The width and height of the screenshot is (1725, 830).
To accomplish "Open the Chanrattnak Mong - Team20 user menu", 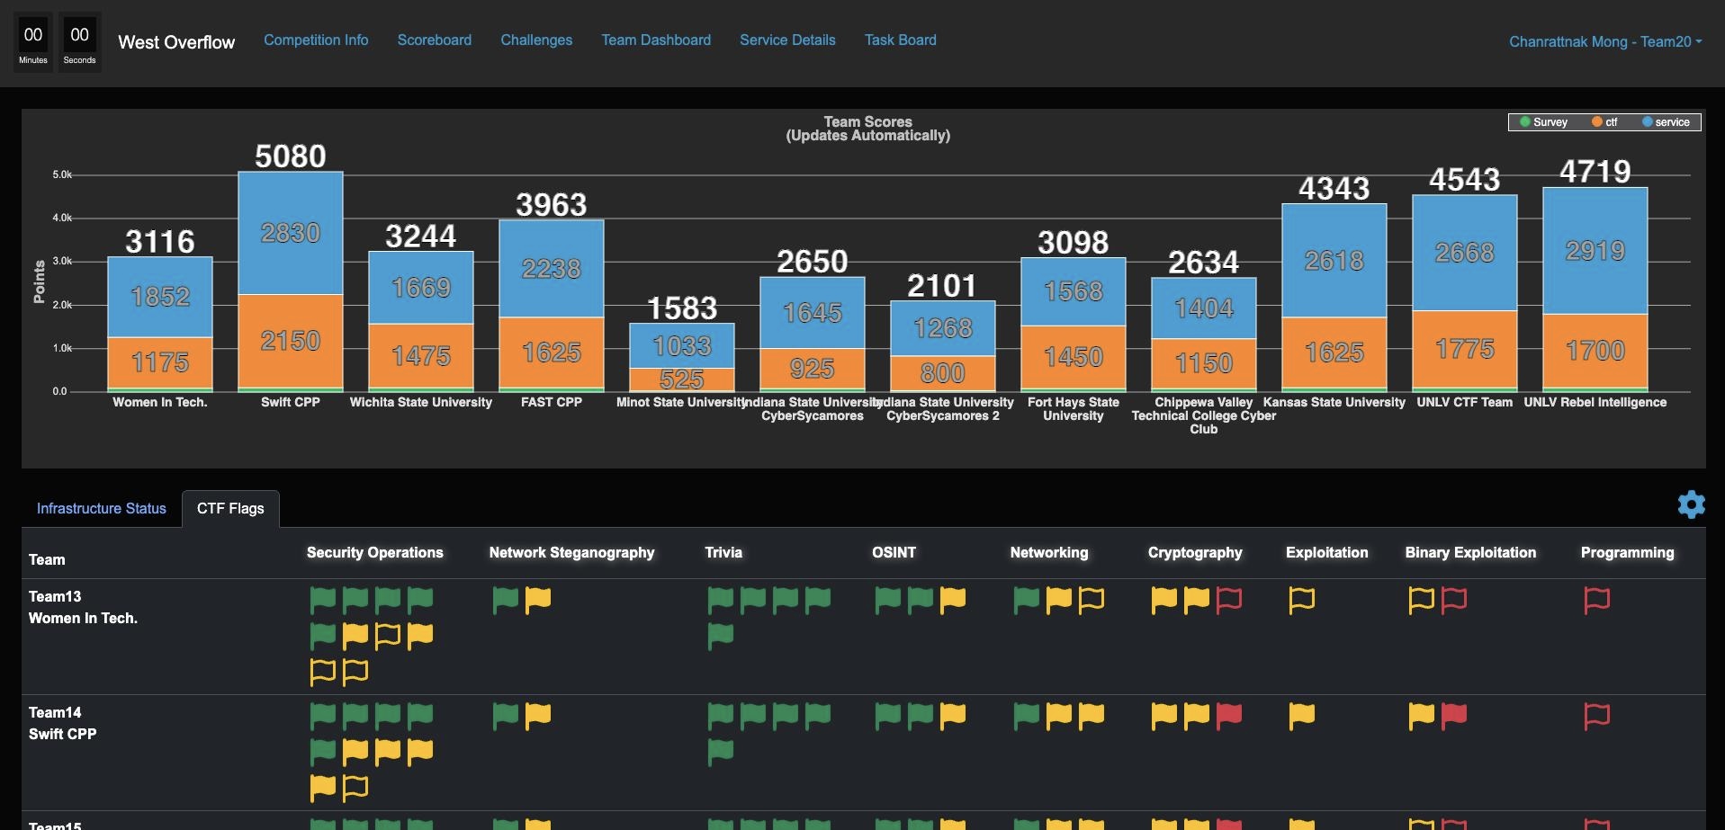I will click(x=1605, y=41).
